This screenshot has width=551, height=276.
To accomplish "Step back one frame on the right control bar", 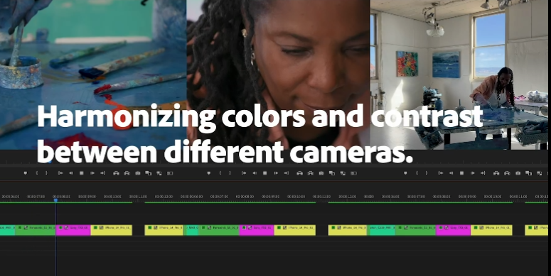I will click(451, 173).
